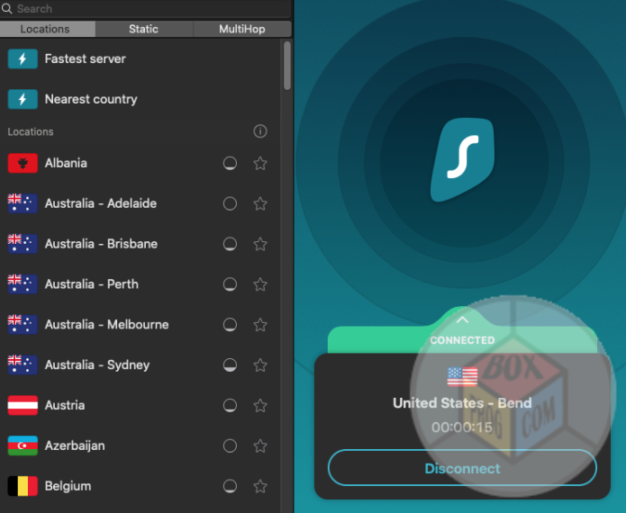Click the Fastest server lightning icon
Image resolution: width=626 pixels, height=513 pixels.
pyautogui.click(x=23, y=59)
